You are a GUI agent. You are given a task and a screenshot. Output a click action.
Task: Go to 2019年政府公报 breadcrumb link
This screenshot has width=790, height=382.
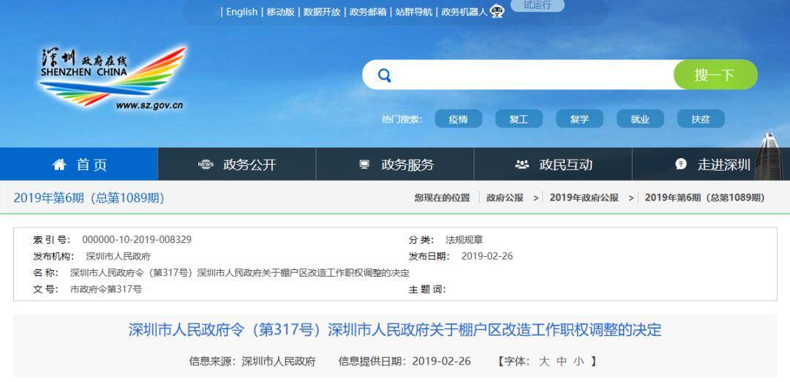tap(584, 198)
